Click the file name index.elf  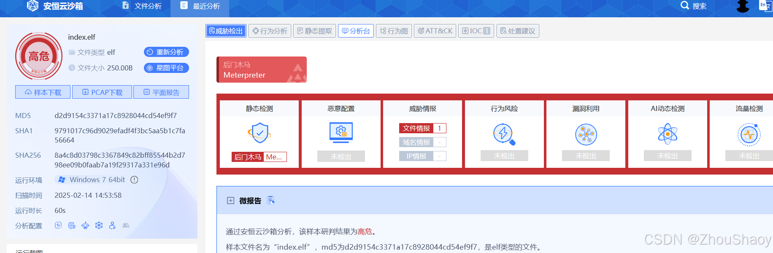[x=82, y=37]
